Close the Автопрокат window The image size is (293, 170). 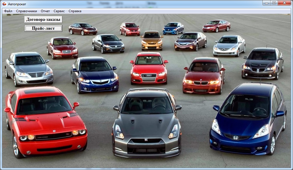[x=284, y=3]
